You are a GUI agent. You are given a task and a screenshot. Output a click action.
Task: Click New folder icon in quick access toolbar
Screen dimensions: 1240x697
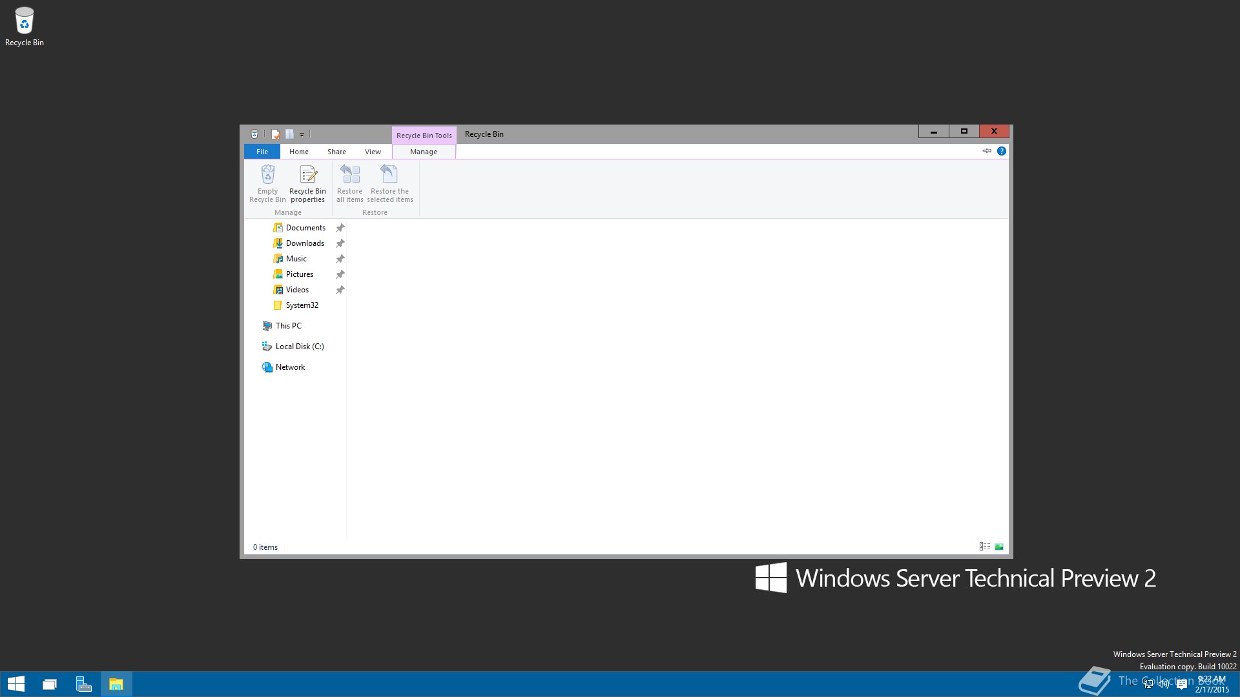click(289, 134)
